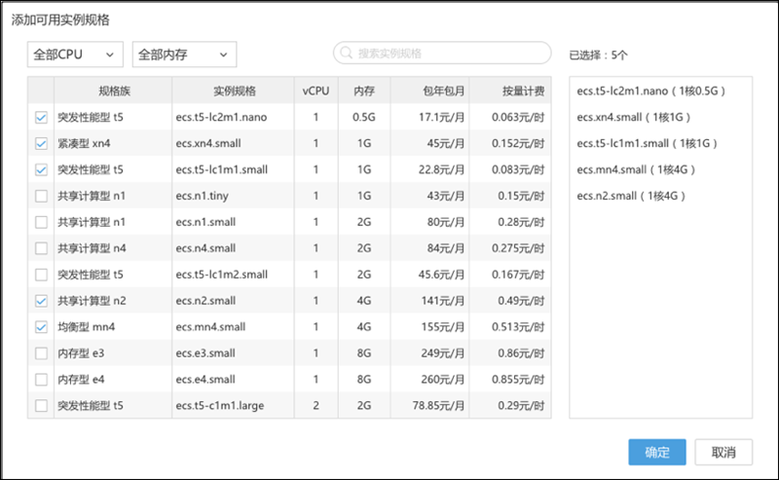Screen dimensions: 779x480
Task: Check the ecs.n1.tiny row checkbox
Action: 41,196
